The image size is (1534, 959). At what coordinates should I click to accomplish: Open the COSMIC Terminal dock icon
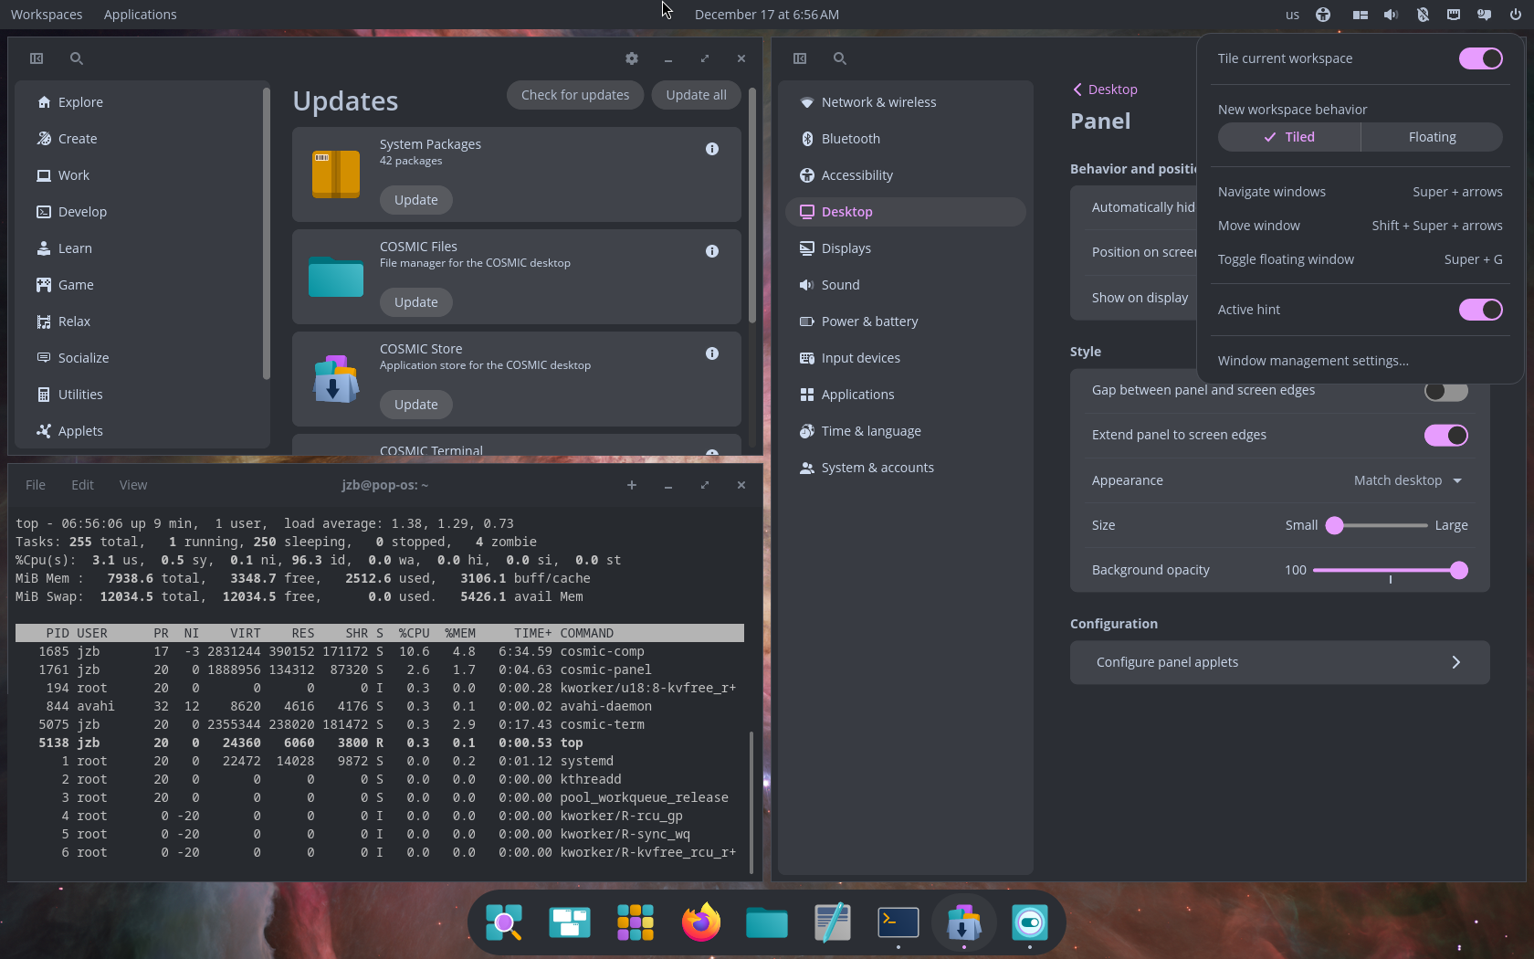(898, 922)
